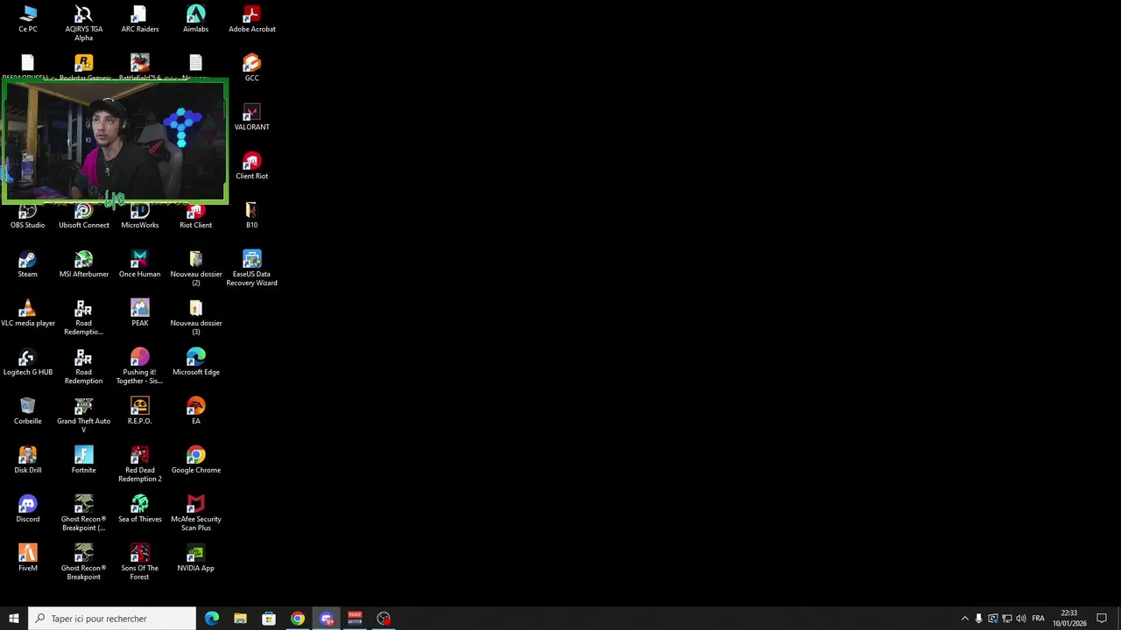Select the Disk Drill shortcut
The width and height of the screenshot is (1121, 630).
[28, 460]
